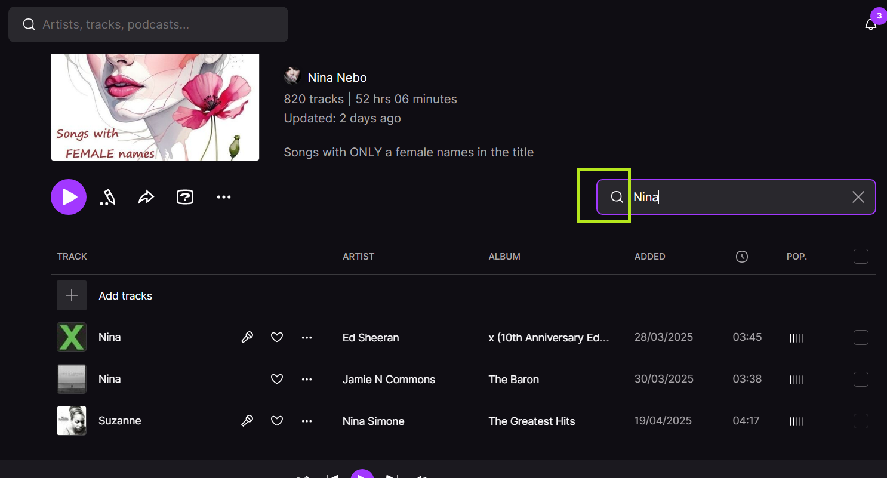Open the Ed Sheeran artist link
The image size is (887, 478).
[x=371, y=338]
